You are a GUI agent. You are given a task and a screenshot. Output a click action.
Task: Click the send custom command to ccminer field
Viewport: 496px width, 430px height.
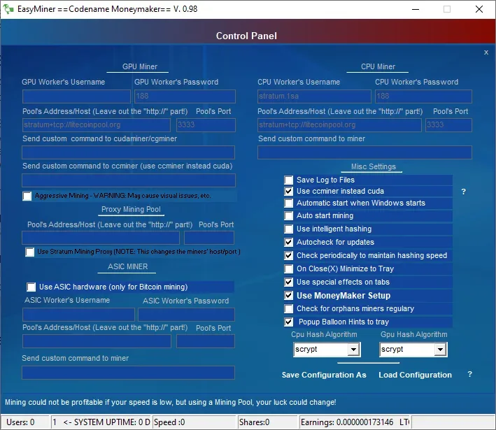tap(128, 180)
